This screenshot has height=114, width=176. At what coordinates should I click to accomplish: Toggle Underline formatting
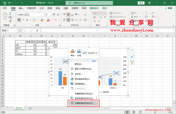tap(27, 20)
